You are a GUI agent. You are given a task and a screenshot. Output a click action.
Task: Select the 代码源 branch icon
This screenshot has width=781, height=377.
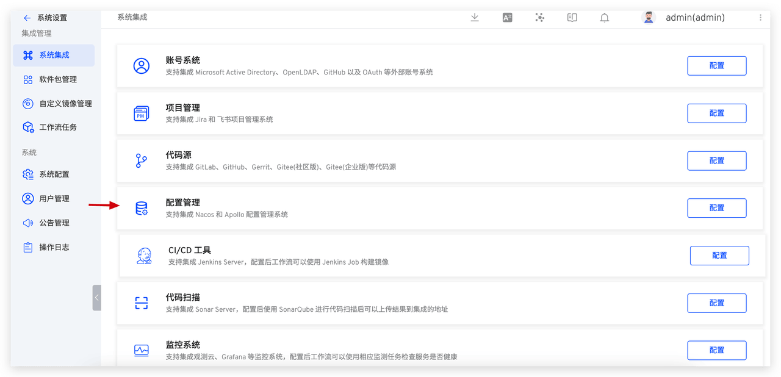tap(142, 160)
